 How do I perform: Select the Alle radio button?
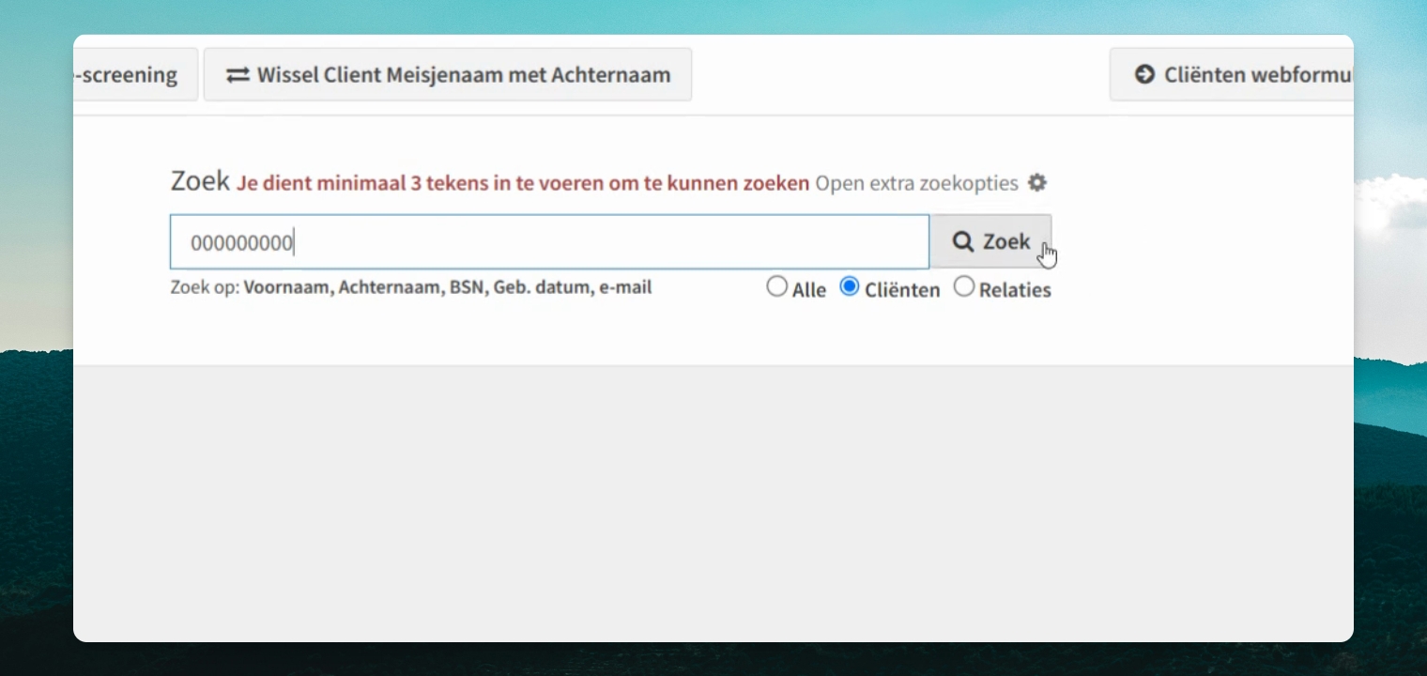point(776,286)
